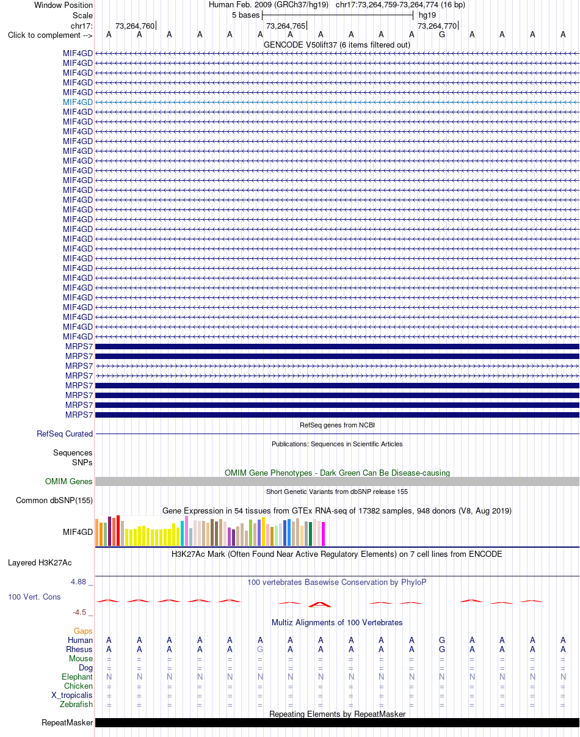This screenshot has height=737, width=580.
Task: Open the Publications: Sequences in Scientific Articles title
Action: (x=337, y=444)
